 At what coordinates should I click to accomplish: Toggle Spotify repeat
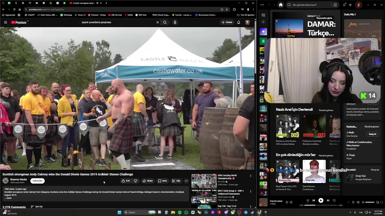point(334,200)
